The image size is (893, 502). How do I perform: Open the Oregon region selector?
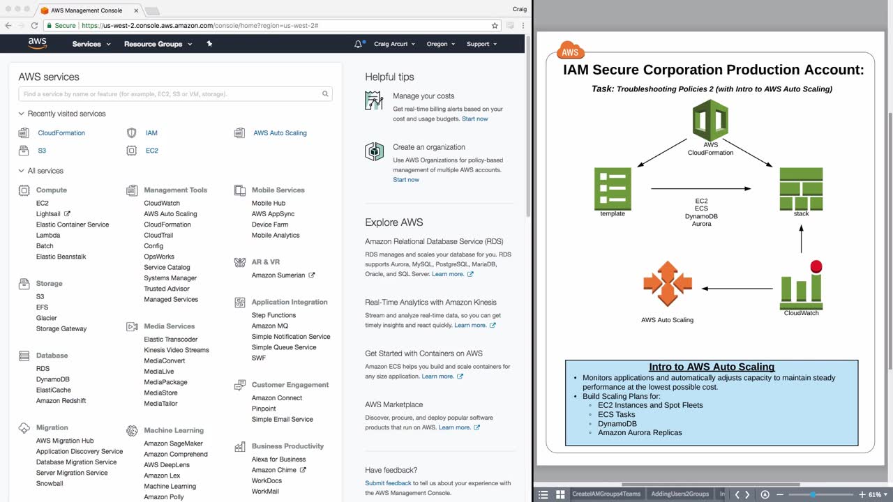pyautogui.click(x=441, y=44)
